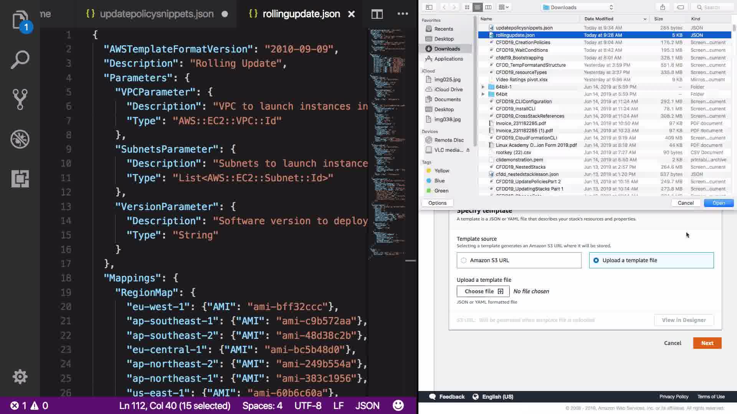Open the Downloads location dropdown
737x414 pixels.
click(x=578, y=7)
